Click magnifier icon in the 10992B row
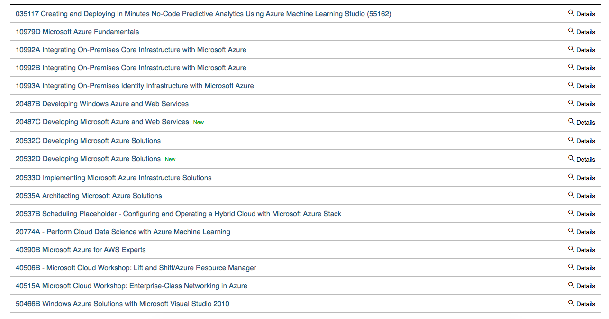The image size is (609, 319). (571, 67)
